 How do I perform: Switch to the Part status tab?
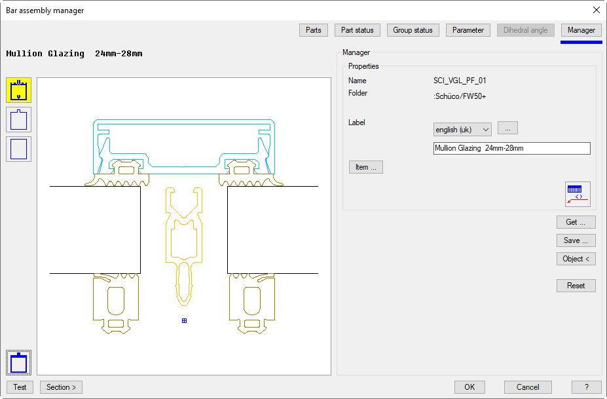click(x=358, y=30)
